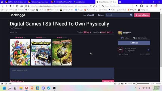Open Page actions code icon in status bar
Image resolution: width=162 pixels, height=91 pixels.
[x=126, y=84]
